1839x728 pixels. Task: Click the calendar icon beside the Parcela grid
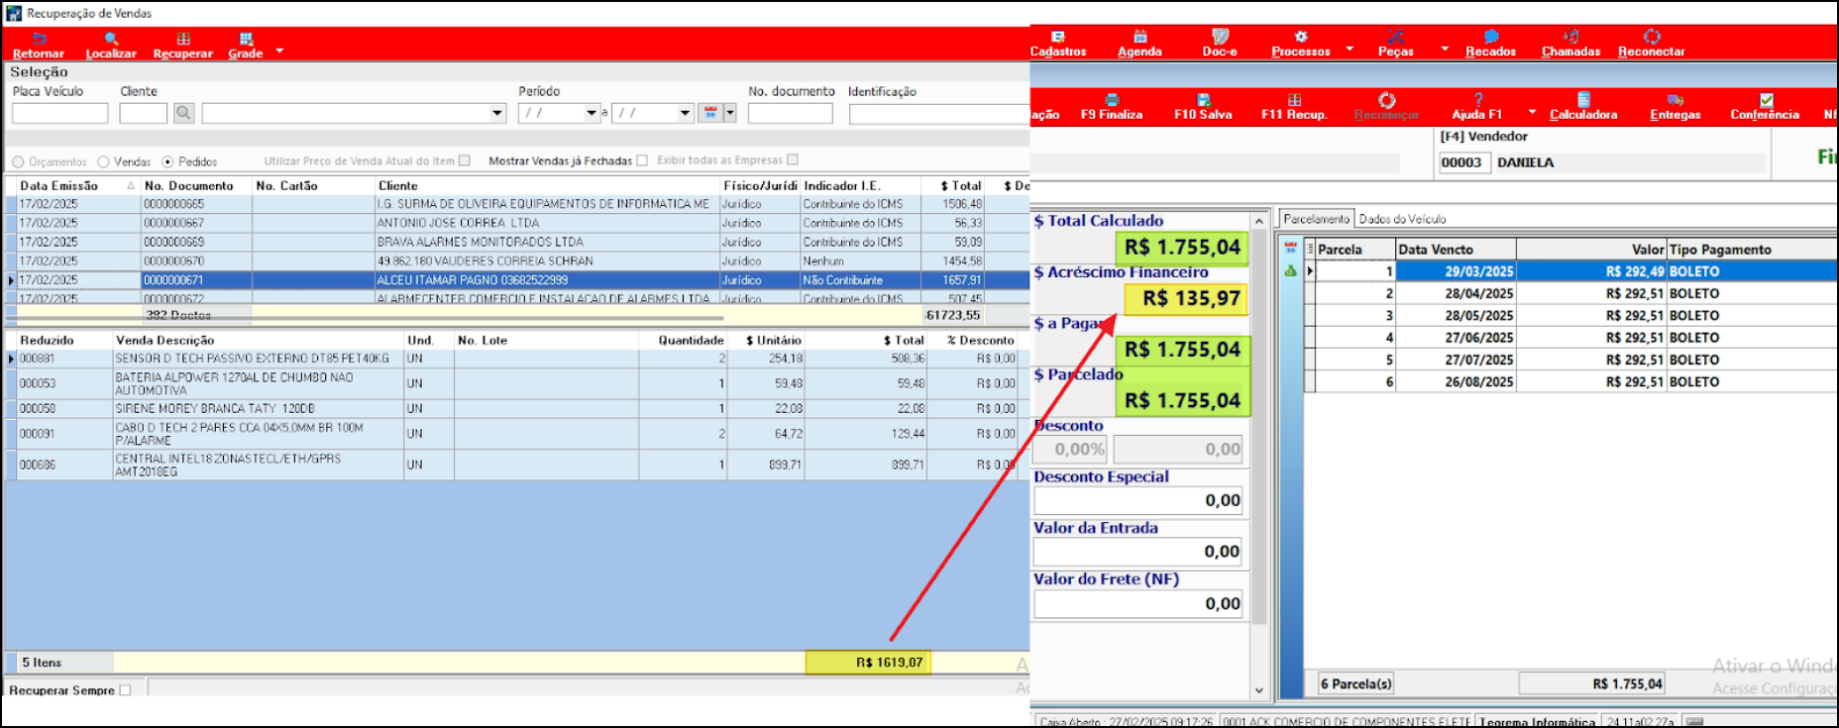coord(1290,248)
